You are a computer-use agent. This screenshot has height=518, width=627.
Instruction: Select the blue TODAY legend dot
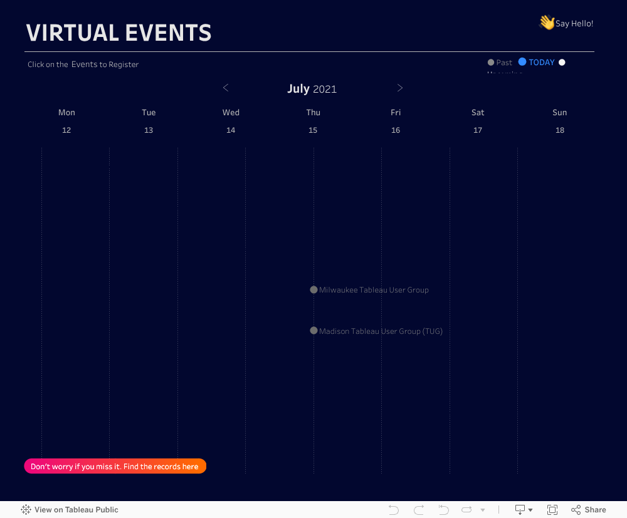point(522,61)
